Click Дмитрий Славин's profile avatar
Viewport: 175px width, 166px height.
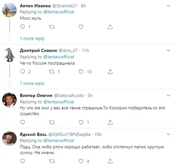tap(10, 55)
